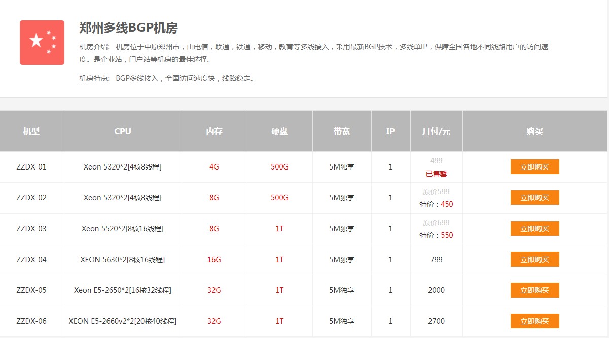This screenshot has width=609, height=338.
Task: Click the 4G memory value
Action: click(214, 167)
